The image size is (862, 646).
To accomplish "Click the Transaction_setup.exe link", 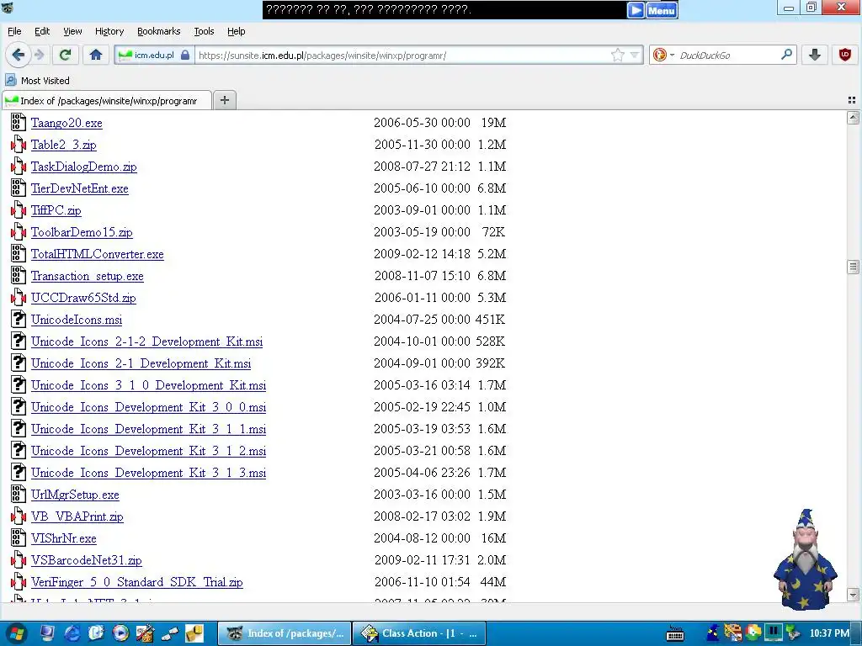I will pyautogui.click(x=87, y=276).
